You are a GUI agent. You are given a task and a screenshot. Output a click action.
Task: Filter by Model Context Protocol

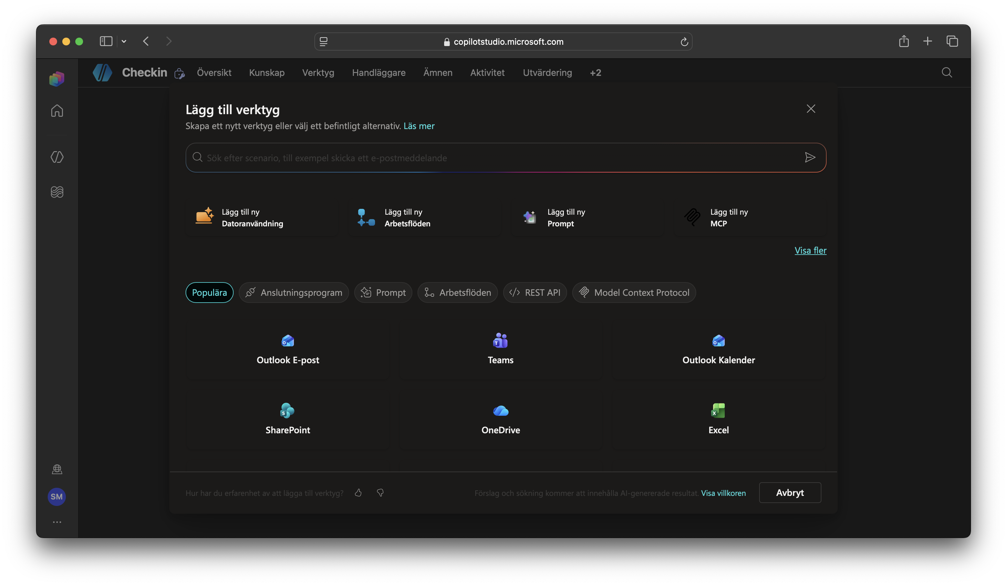(634, 292)
